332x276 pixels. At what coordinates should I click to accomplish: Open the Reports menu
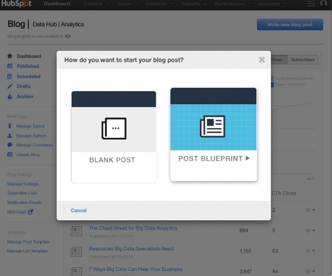[191, 4]
